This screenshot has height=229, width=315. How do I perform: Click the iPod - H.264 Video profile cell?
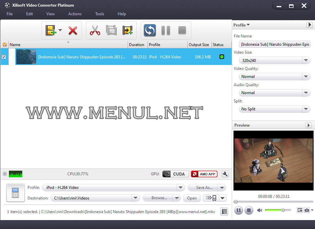pos(165,57)
